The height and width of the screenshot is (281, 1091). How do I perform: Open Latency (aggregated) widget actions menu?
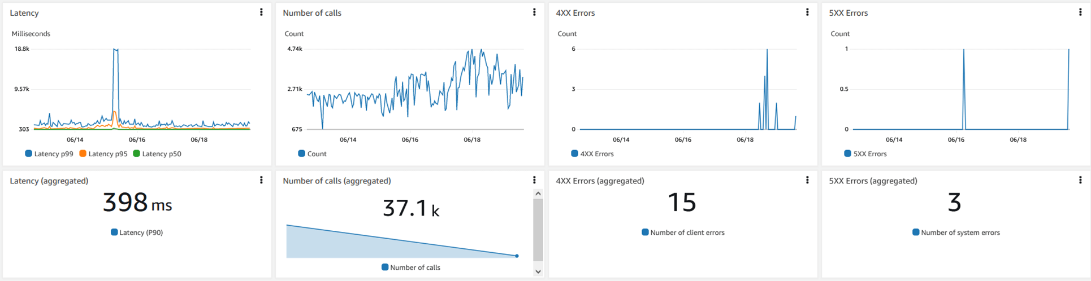(261, 180)
